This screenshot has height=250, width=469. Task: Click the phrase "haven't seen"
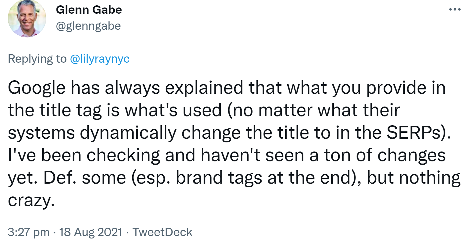pyautogui.click(x=252, y=155)
